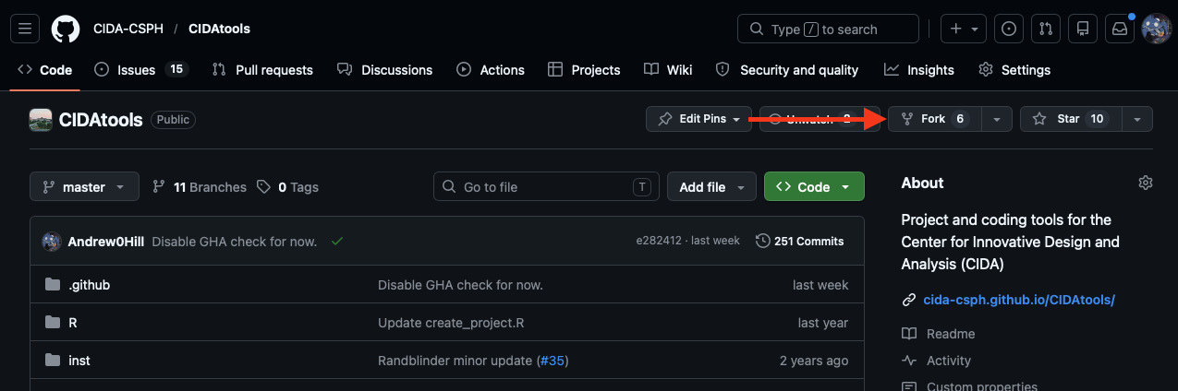Open the latest commit message link
Screen dimensions: 1178x391
pyautogui.click(x=235, y=242)
